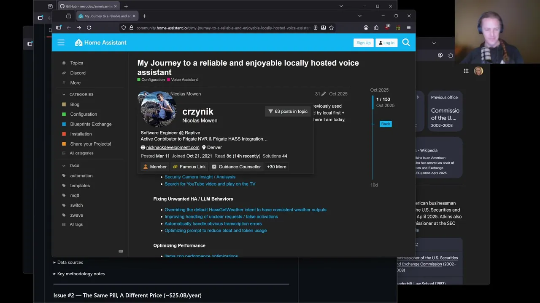Open the Famous Link badge
This screenshot has height=303, width=540.
tap(189, 167)
